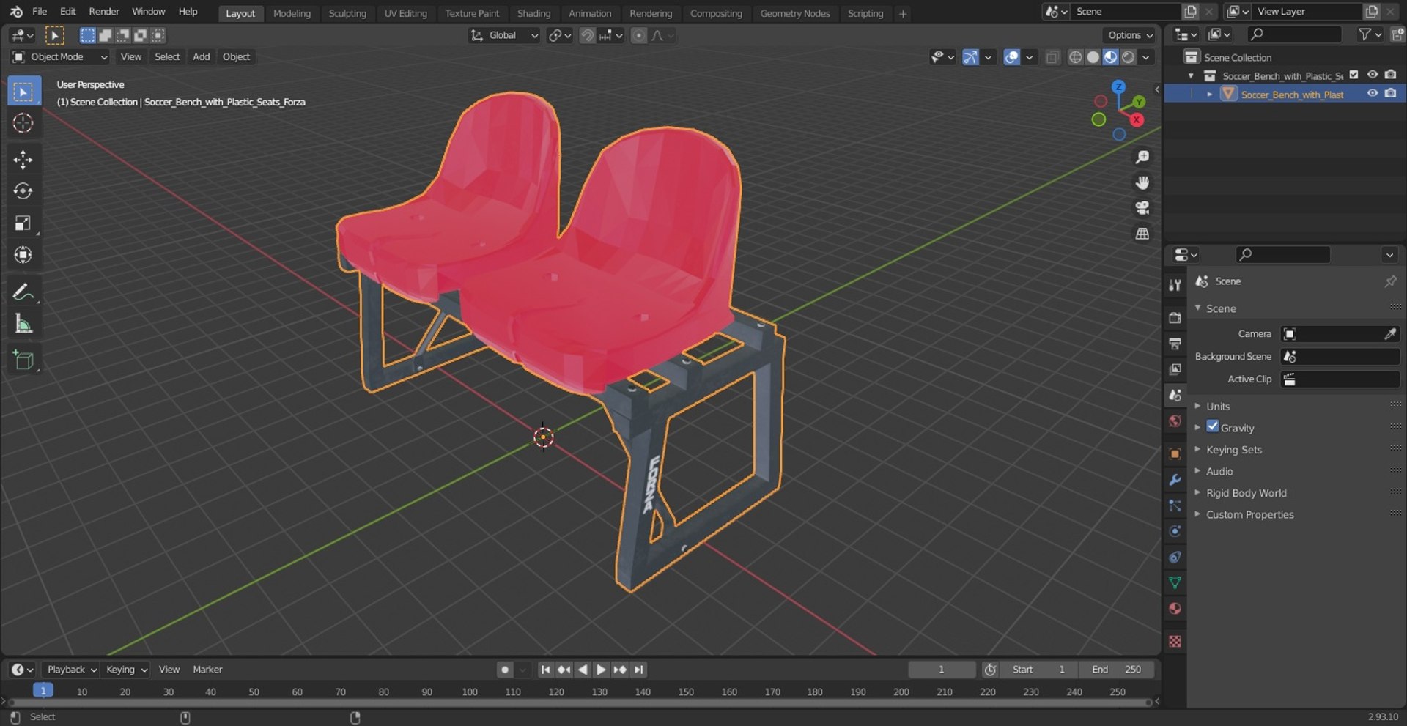Expand the Rigid Body World panel
This screenshot has width=1407, height=726.
point(1246,493)
